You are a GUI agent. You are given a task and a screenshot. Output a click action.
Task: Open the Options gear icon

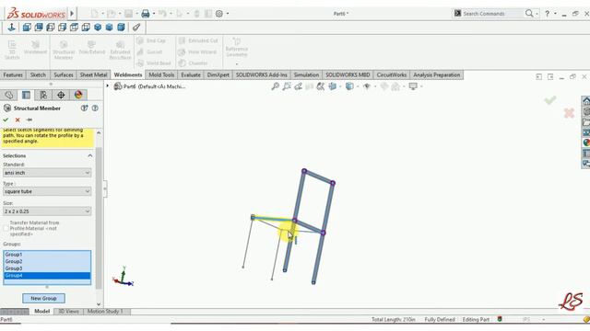click(x=219, y=14)
